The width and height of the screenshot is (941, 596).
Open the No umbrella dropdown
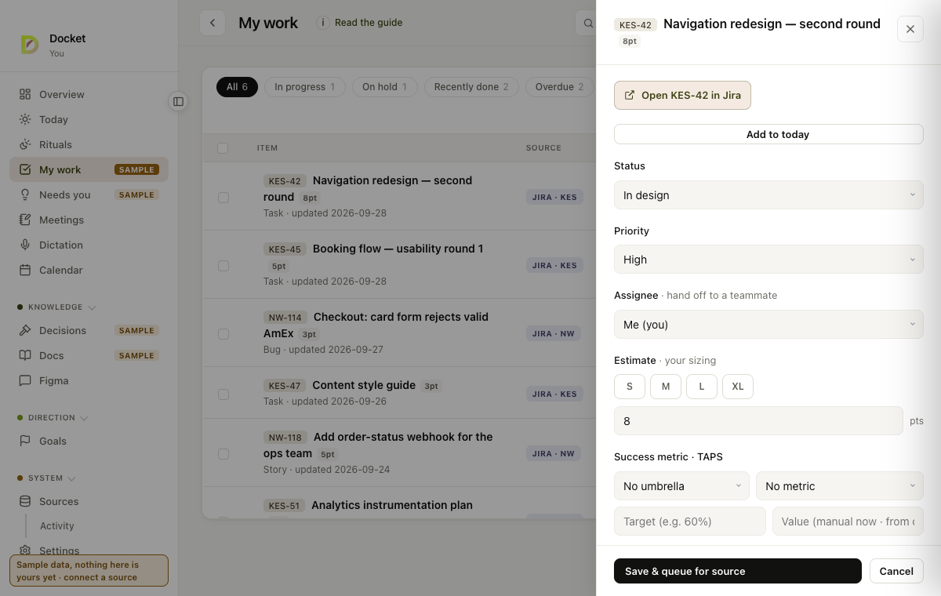(681, 486)
